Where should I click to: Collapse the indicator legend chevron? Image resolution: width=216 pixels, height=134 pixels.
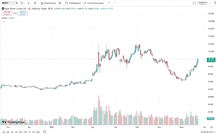4,21
